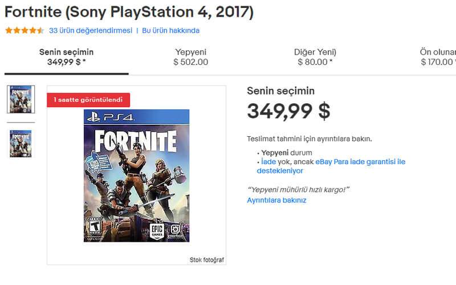The image size is (456, 285).
Task: Switch to the Yepyeni $502.00 tab
Action: pyautogui.click(x=190, y=57)
